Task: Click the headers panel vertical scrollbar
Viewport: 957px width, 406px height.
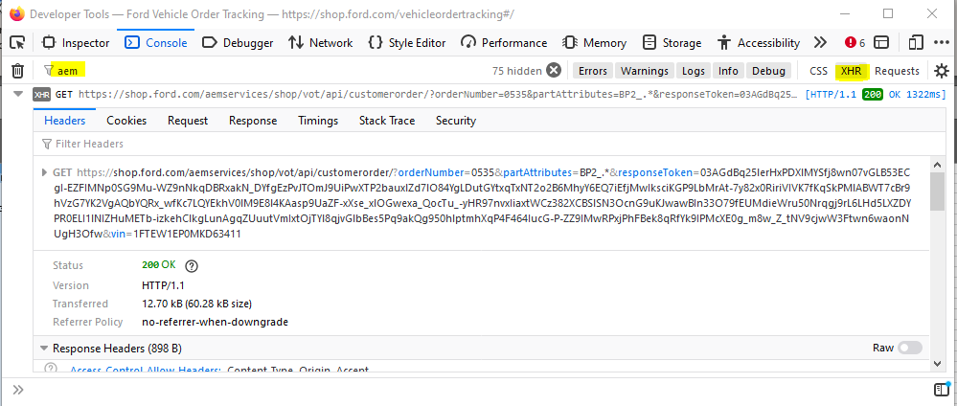Action: click(936, 192)
